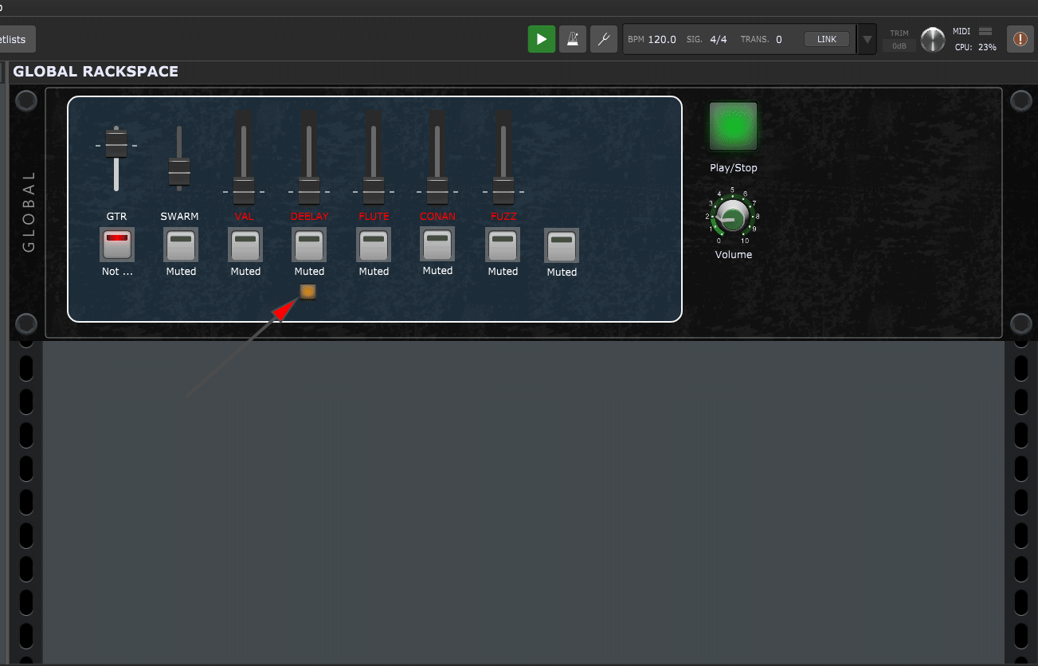
Task: Click the MIDI activity indicator icon
Action: pos(985,33)
